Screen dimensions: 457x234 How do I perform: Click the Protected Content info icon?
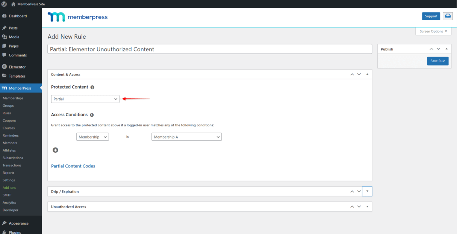92,87
